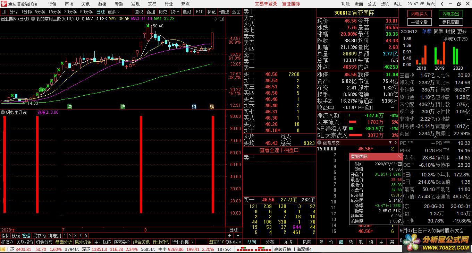Click 一键全撤 cancel all button
The image size is (472, 253).
[x=420, y=22]
